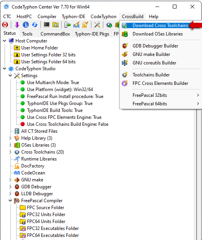The image size is (202, 240).
Task: Click the crossed tools settings toolbar icon
Action: tap(97, 25)
